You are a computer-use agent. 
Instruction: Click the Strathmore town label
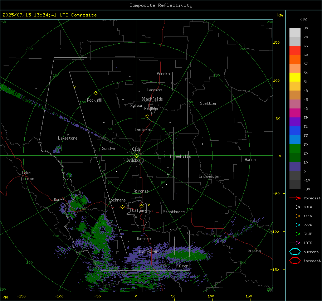point(174,212)
